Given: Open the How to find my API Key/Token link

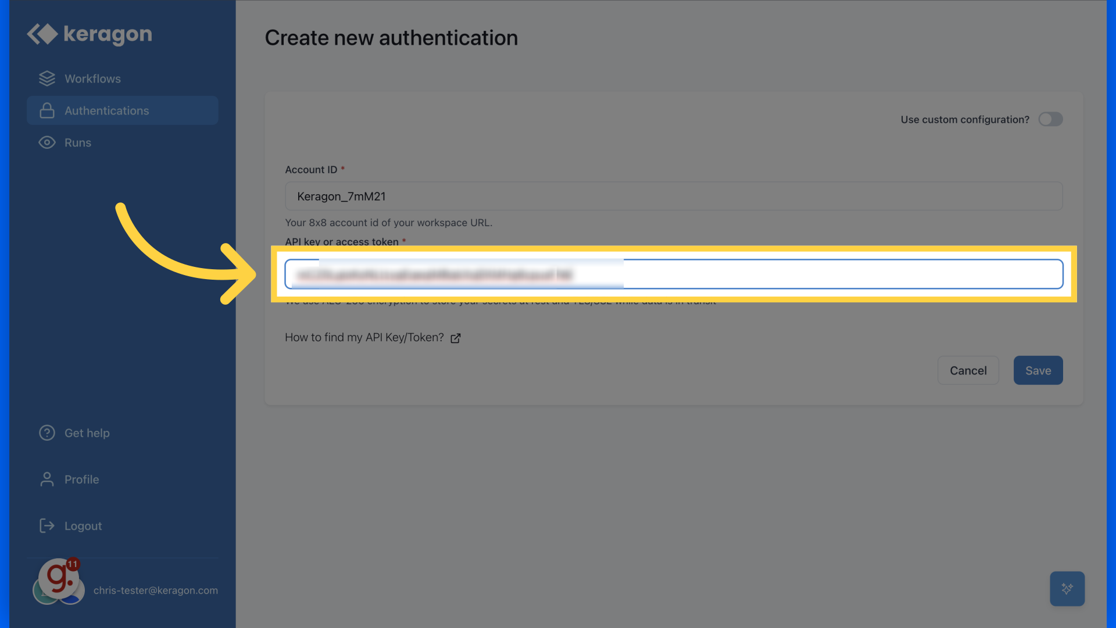Looking at the screenshot, I should [x=364, y=337].
